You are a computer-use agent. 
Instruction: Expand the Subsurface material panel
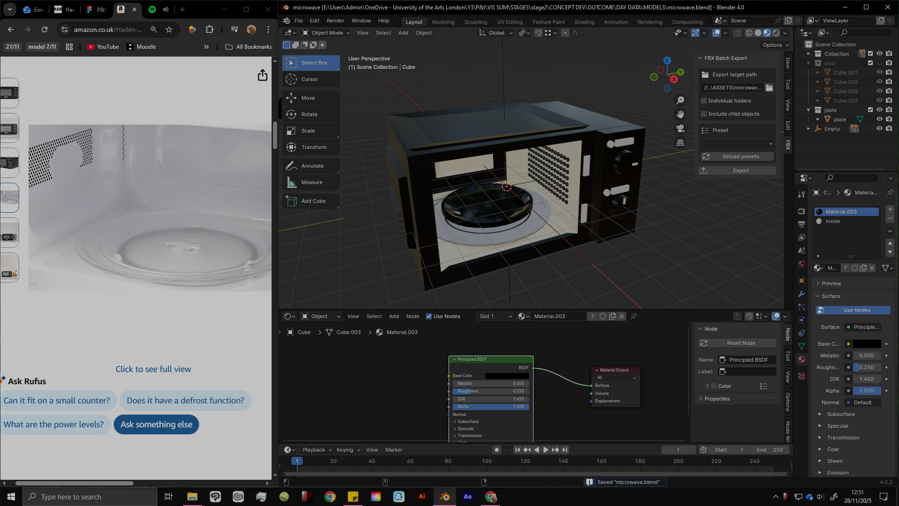click(x=841, y=414)
